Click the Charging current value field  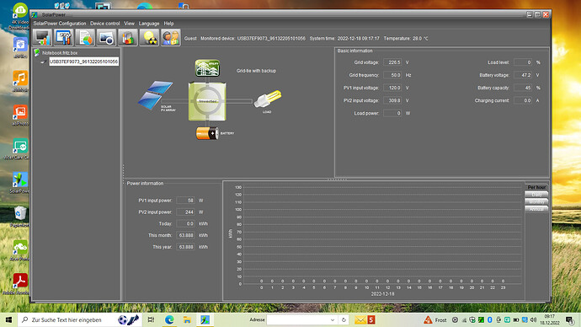pos(523,100)
